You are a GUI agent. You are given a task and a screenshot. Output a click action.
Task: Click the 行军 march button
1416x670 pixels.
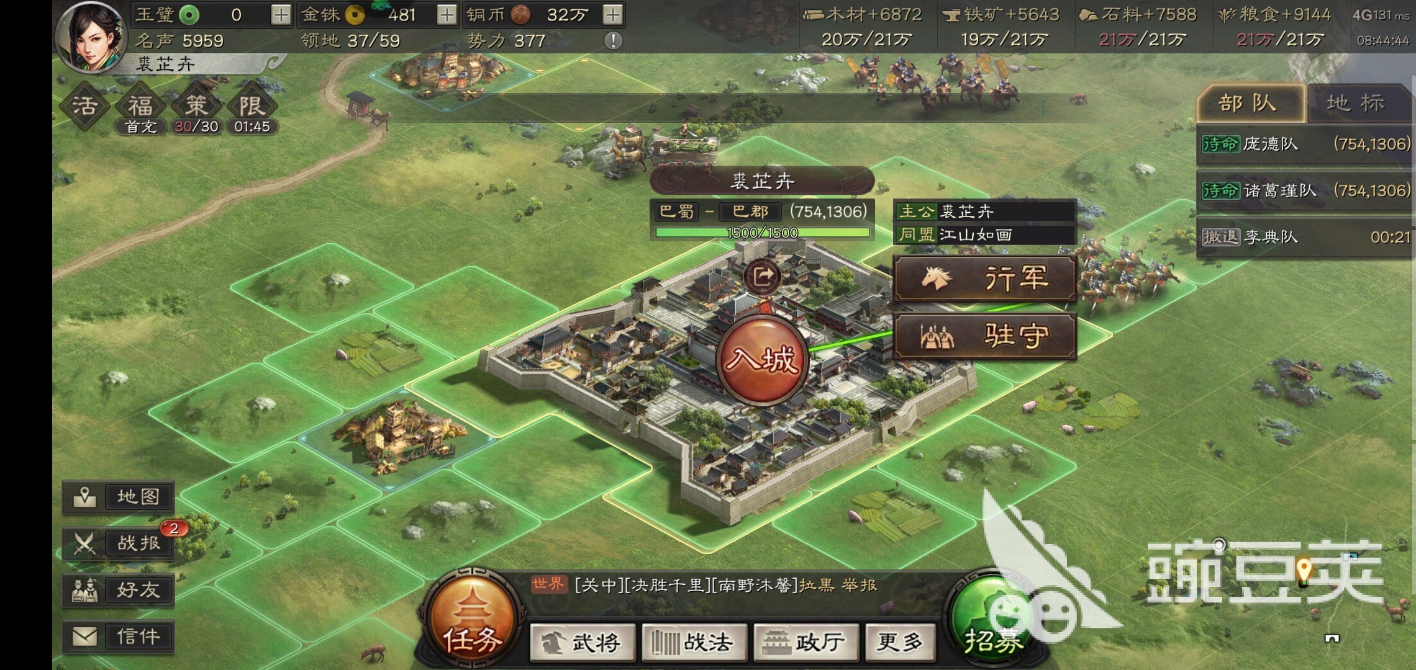(x=984, y=279)
